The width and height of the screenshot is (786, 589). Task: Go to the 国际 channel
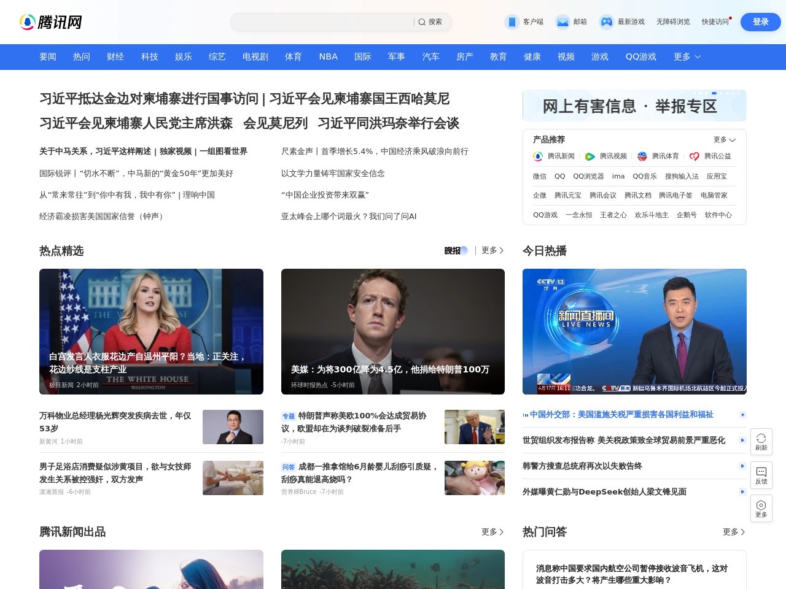coord(363,56)
